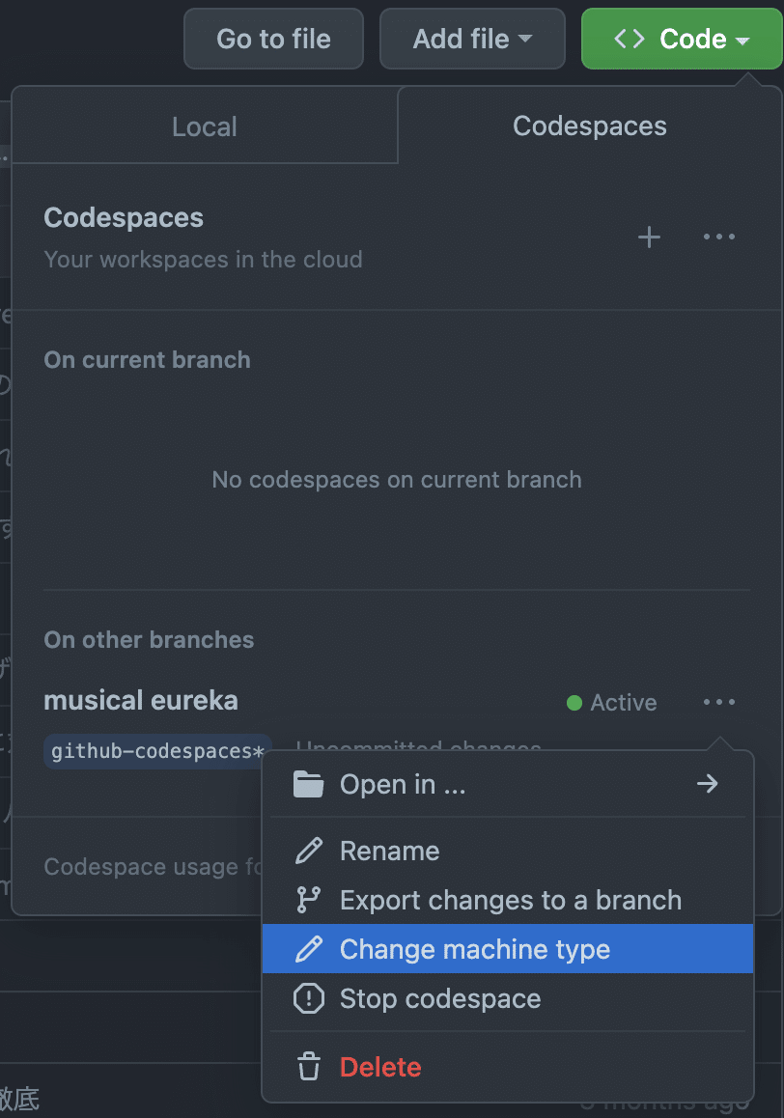784x1118 pixels.
Task: Select the Codespaces tab
Action: click(x=589, y=126)
